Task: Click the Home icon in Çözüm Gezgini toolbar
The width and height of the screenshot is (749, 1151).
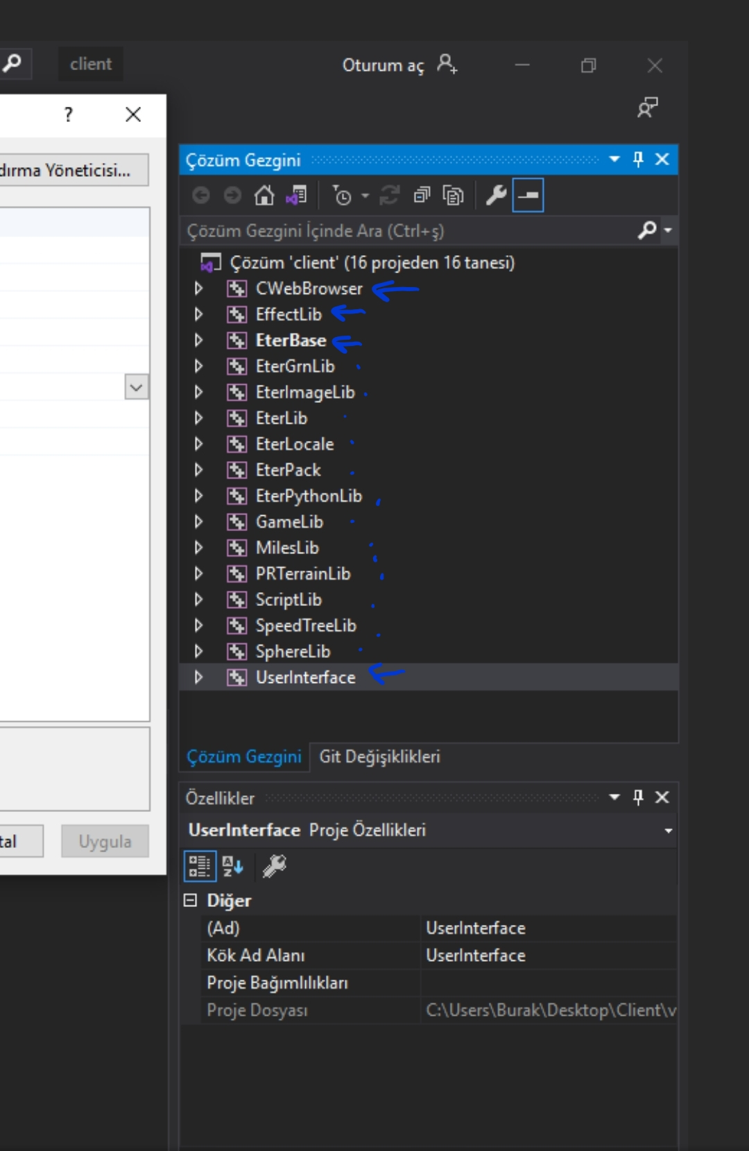Action: (264, 196)
